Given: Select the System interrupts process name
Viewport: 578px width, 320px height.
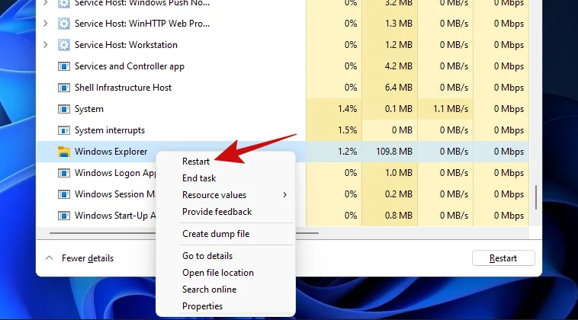Looking at the screenshot, I should [110, 130].
